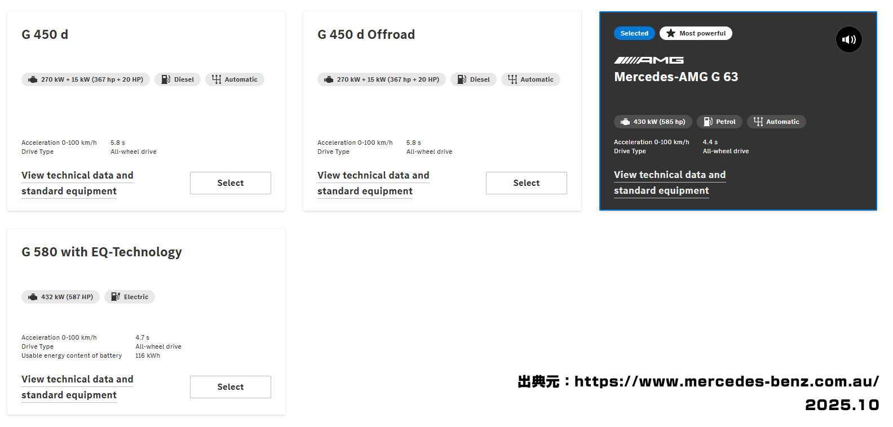Click the blue Selected badge
Image resolution: width=893 pixels, height=427 pixels.
pos(634,33)
